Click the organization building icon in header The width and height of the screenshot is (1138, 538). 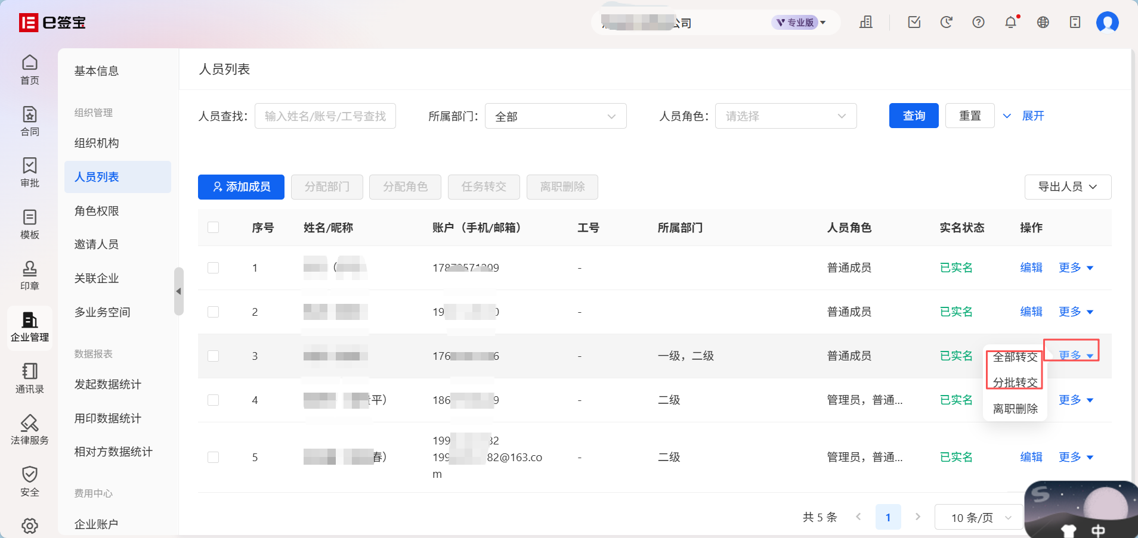point(866,23)
